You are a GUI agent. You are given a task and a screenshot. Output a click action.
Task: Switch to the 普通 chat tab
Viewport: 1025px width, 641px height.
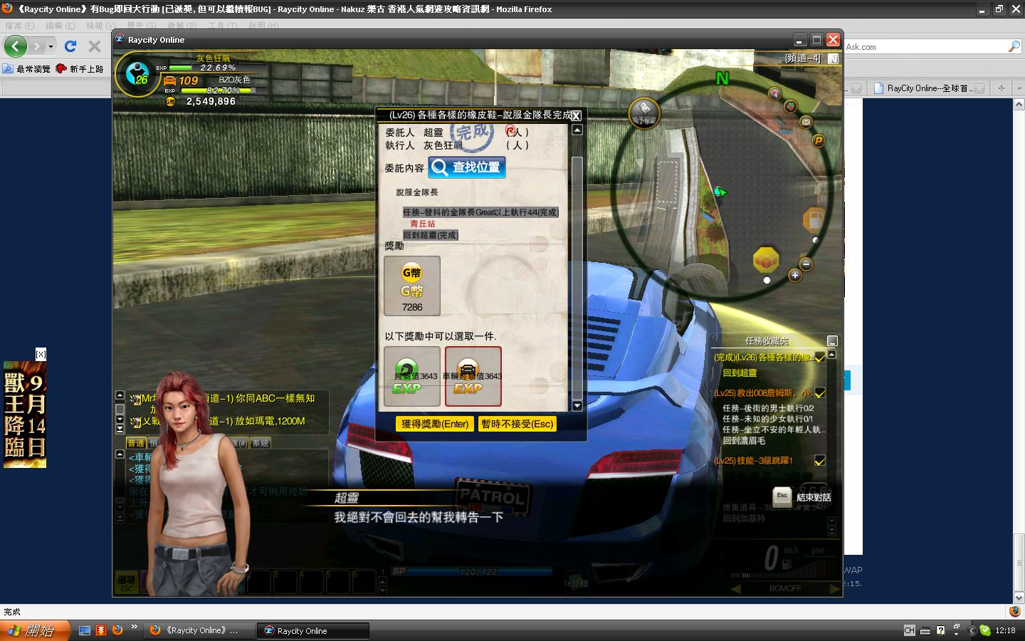pos(136,443)
